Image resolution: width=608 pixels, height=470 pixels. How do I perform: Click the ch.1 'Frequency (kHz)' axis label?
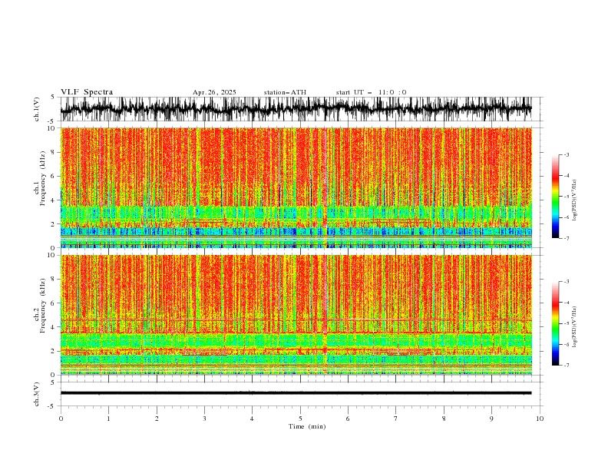[x=43, y=178]
